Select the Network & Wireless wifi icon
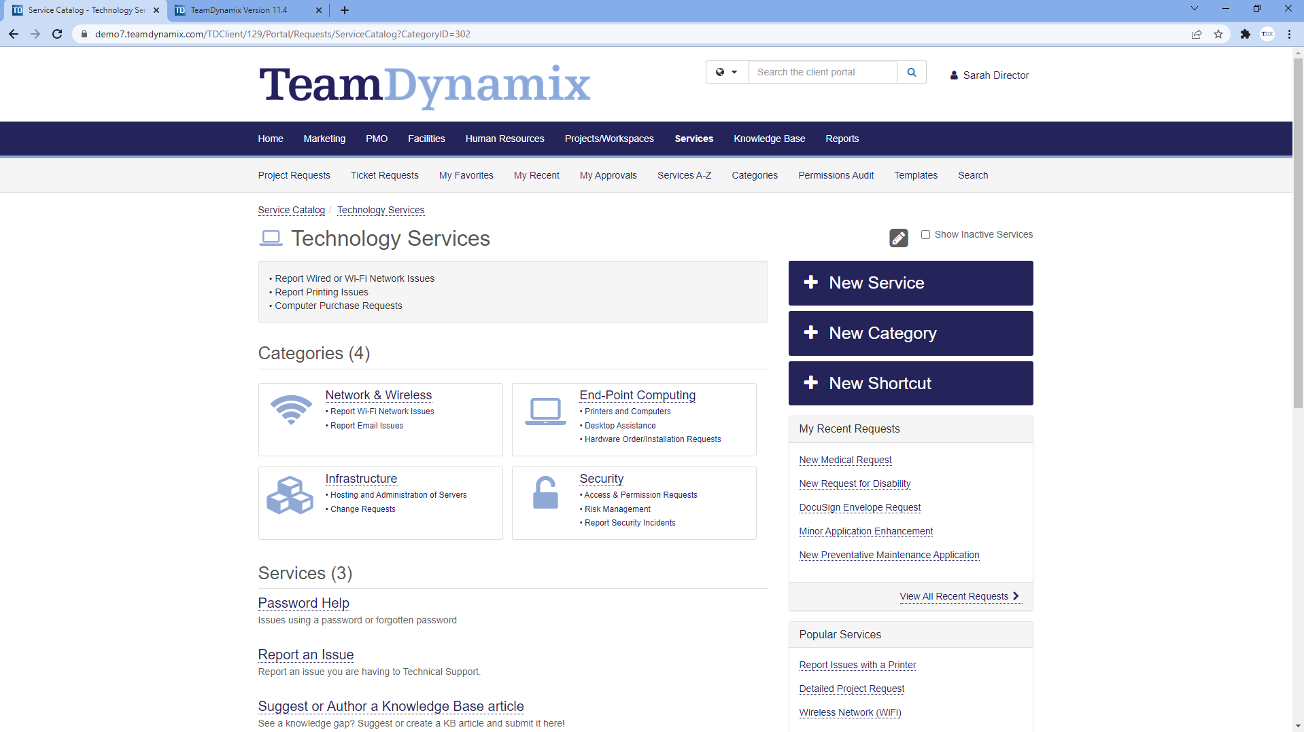 tap(290, 410)
